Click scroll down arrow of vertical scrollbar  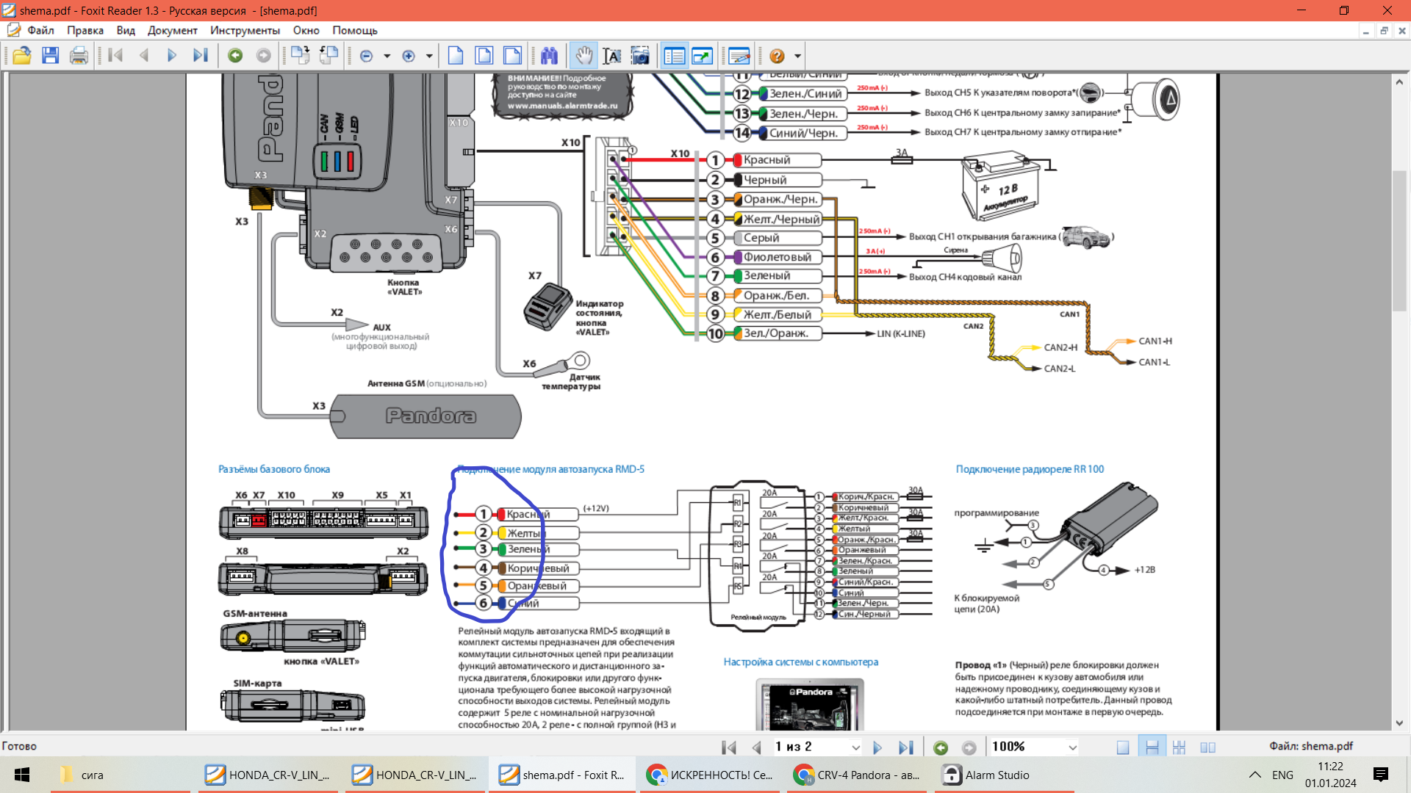pos(1399,723)
